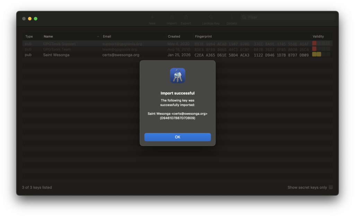Click the Fingerprint column header
Screen dimensions: 355x217
[204, 36]
